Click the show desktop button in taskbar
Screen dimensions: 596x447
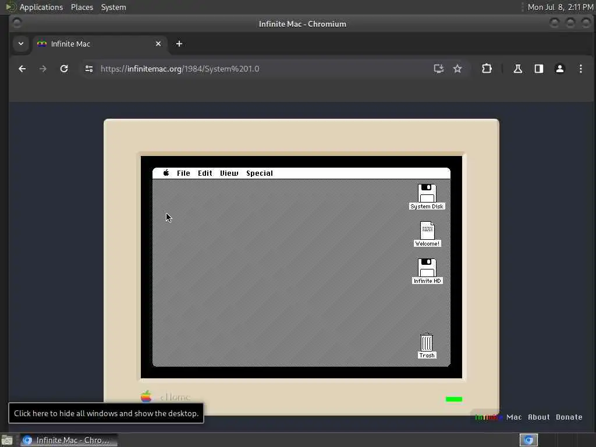[7, 440]
